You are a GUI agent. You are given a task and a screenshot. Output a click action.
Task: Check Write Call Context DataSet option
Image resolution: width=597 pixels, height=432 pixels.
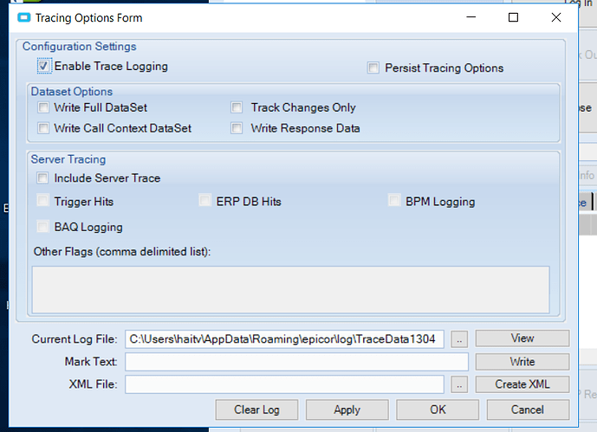point(43,128)
